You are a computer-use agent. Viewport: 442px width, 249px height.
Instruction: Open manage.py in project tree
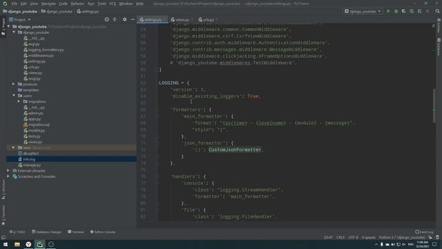pos(32,165)
